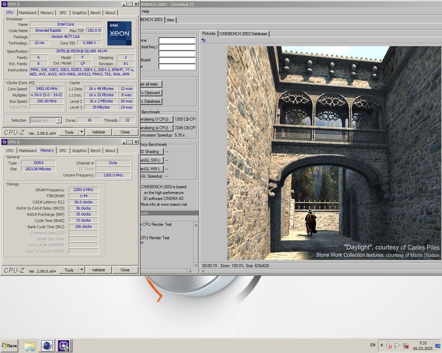
Task: Click the To Clipboard button in CINEBENCH
Action: 151,93
